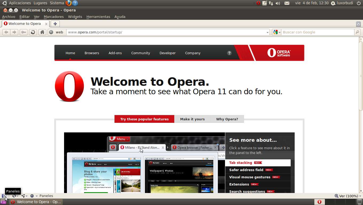Open the Developer site navigation link
Image resolution: width=363 pixels, height=205 pixels.
tap(168, 53)
